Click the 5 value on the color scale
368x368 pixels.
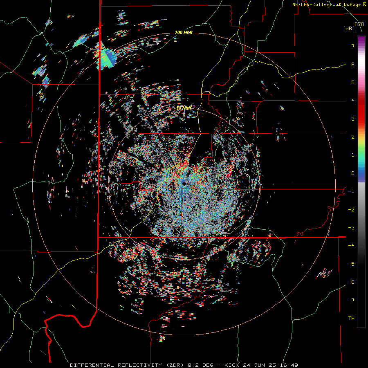click(x=353, y=82)
